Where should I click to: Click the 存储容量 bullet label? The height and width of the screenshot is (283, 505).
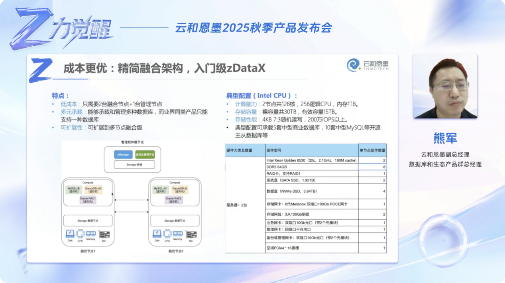point(246,112)
